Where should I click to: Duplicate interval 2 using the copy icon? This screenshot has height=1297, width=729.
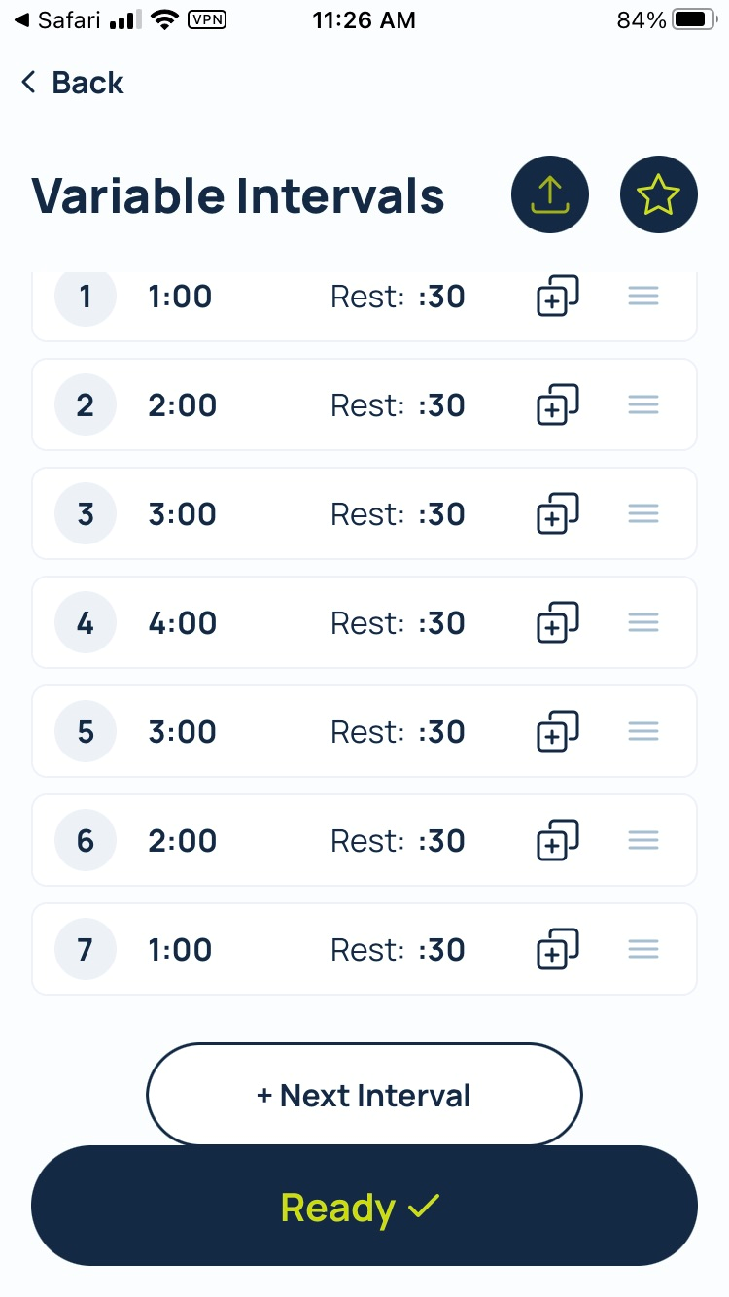click(557, 404)
